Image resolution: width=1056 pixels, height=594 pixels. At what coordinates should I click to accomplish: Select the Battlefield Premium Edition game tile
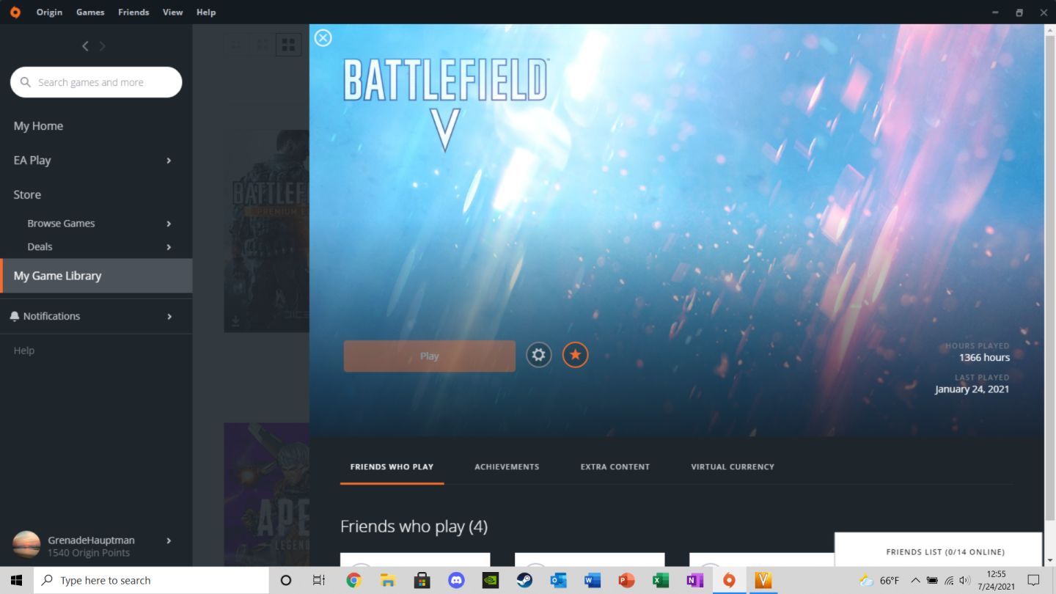point(267,231)
